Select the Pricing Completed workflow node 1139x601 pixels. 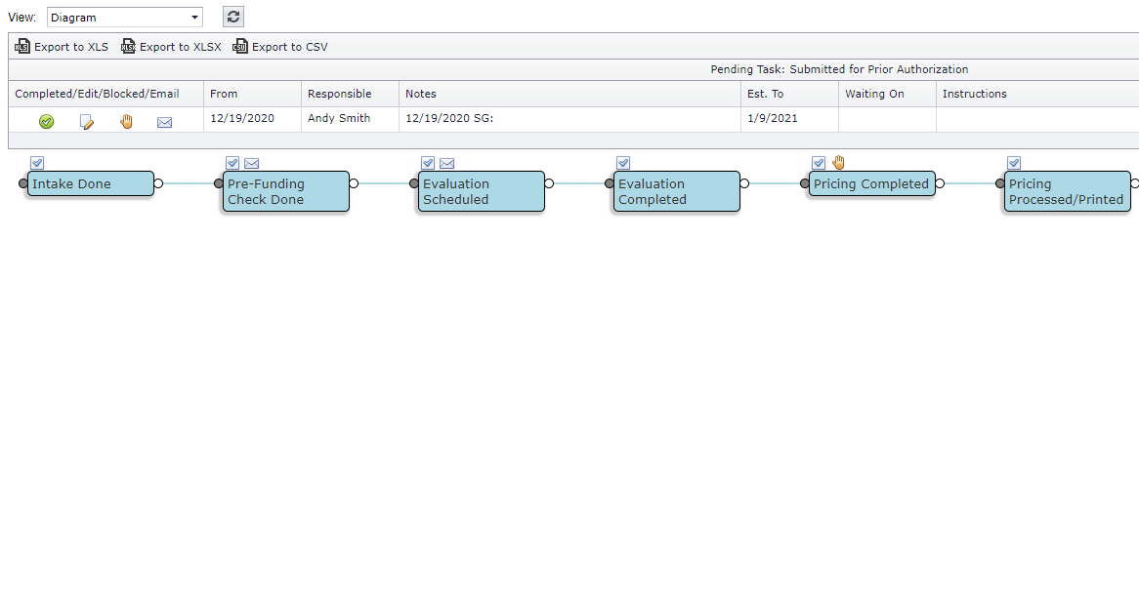tap(871, 184)
